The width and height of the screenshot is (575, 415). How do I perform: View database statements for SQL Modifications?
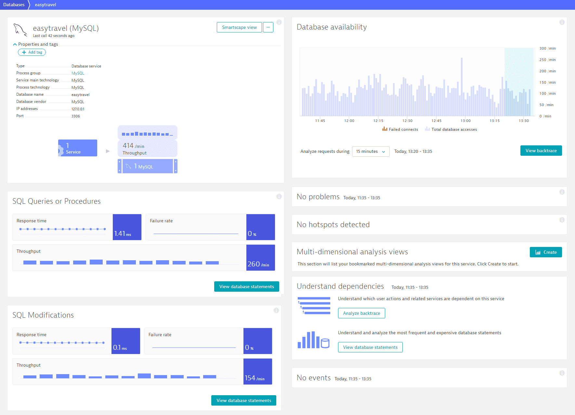244,400
